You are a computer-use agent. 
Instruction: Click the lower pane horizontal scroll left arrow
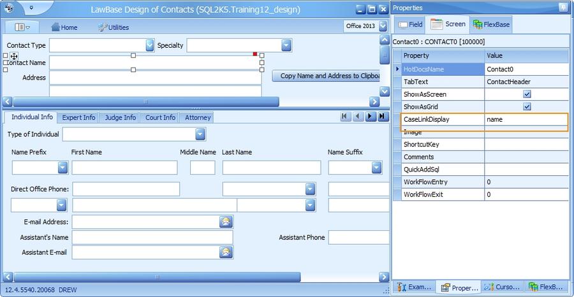[x=7, y=277]
